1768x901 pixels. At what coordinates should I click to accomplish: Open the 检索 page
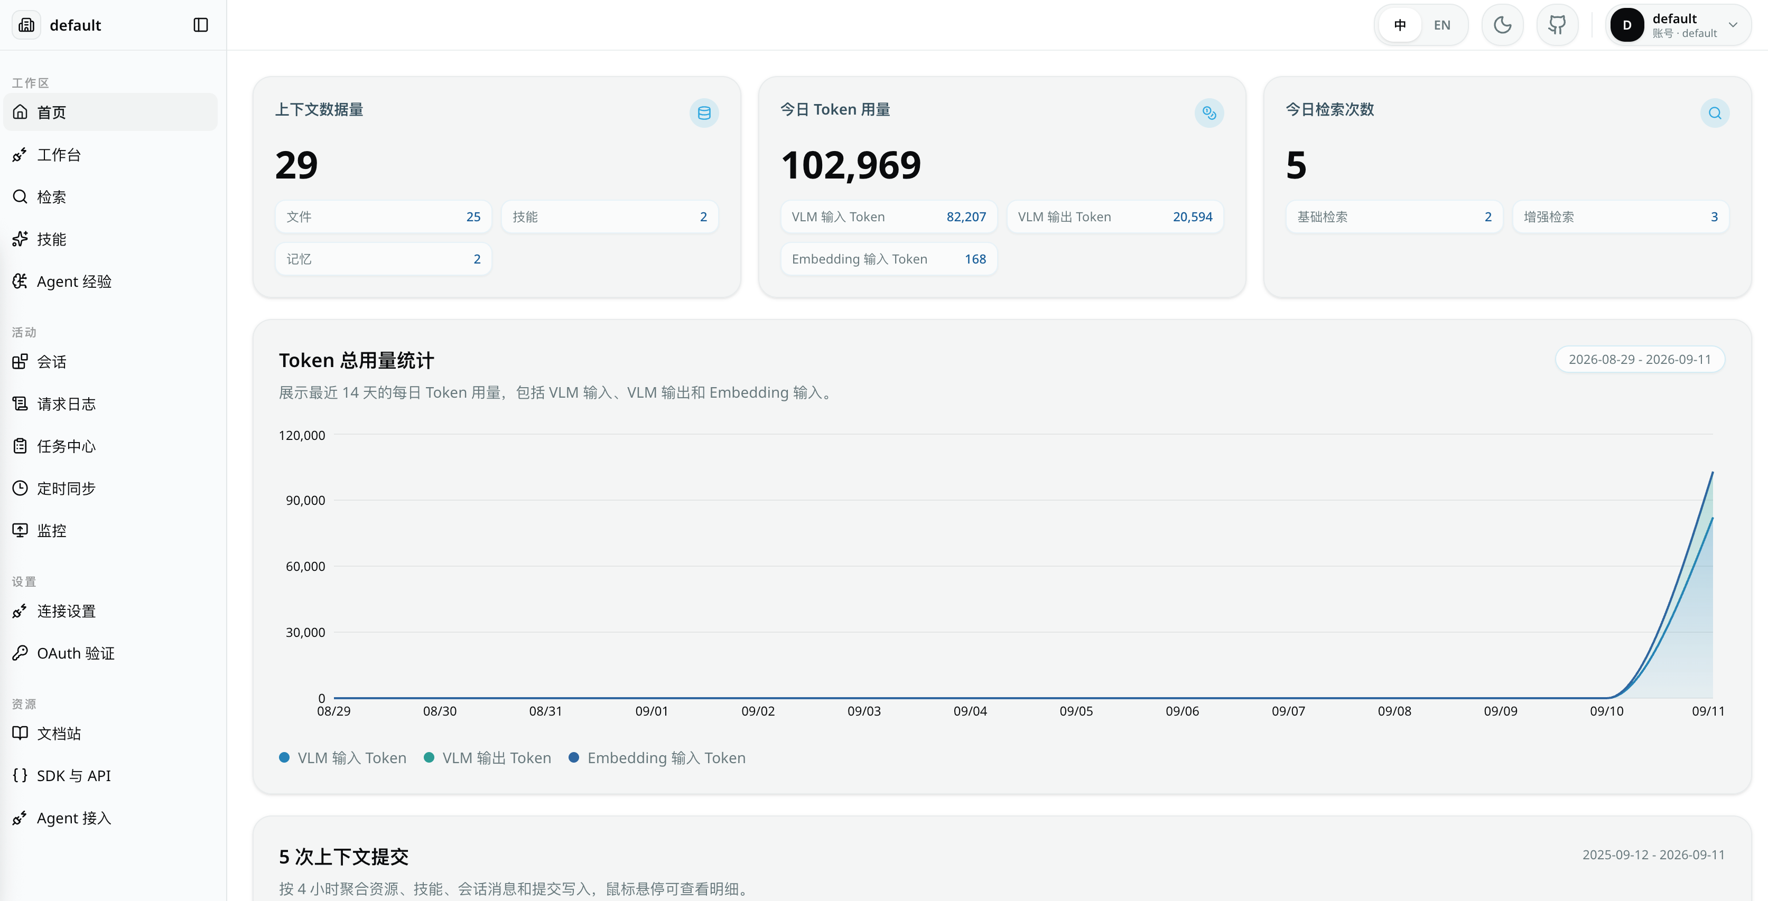click(x=110, y=197)
